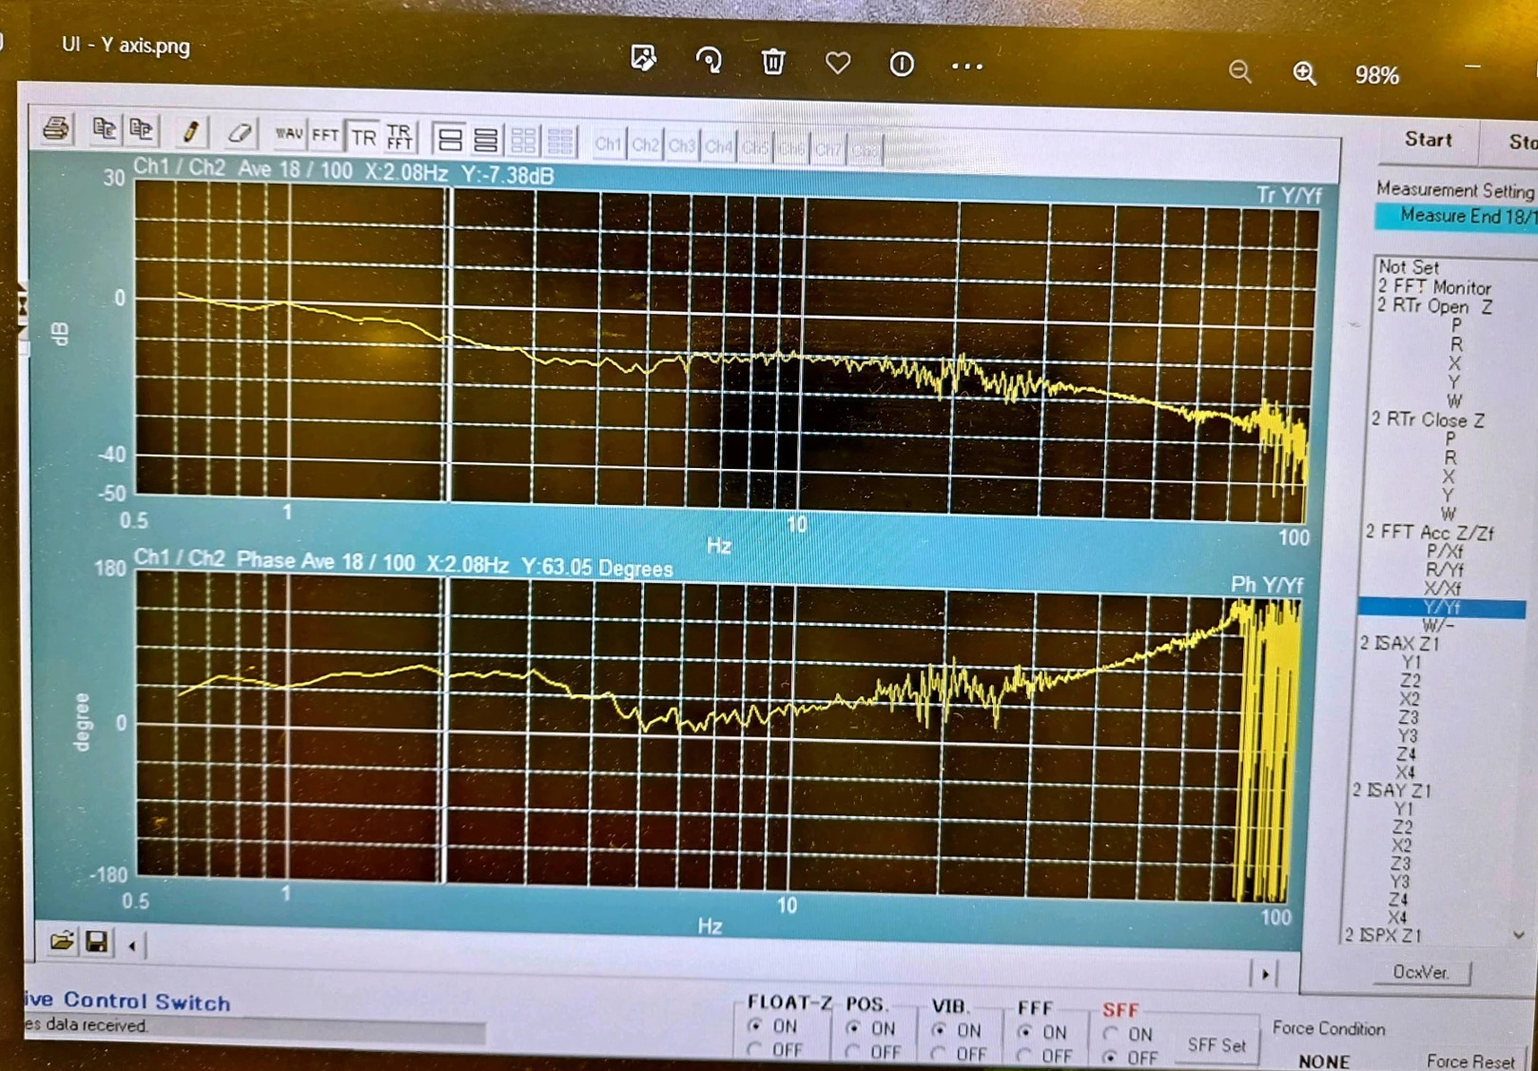Viewport: 1538px width, 1071px height.
Task: Click the right scroll arrow below the graphs
Action: (1265, 974)
